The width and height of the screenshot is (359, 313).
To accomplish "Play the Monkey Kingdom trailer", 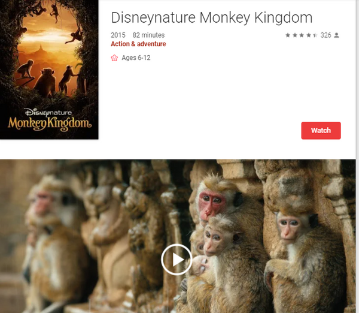I will [x=177, y=260].
